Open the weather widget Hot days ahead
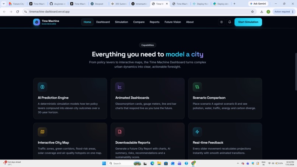 [12, 163]
